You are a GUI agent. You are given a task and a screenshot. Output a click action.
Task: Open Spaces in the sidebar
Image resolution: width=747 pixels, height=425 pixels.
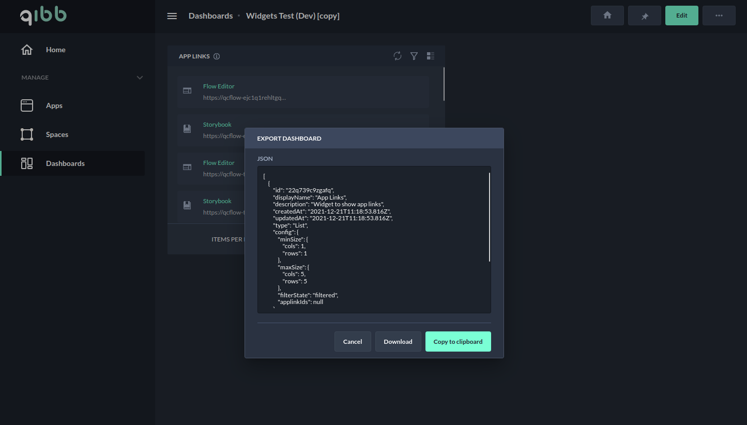[x=57, y=134]
